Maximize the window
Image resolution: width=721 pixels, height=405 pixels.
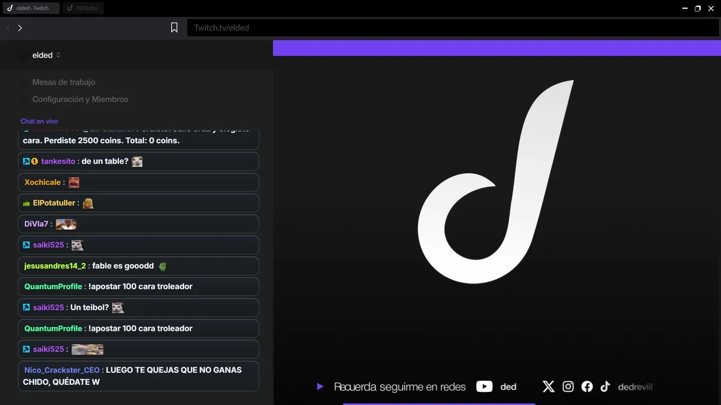click(698, 8)
